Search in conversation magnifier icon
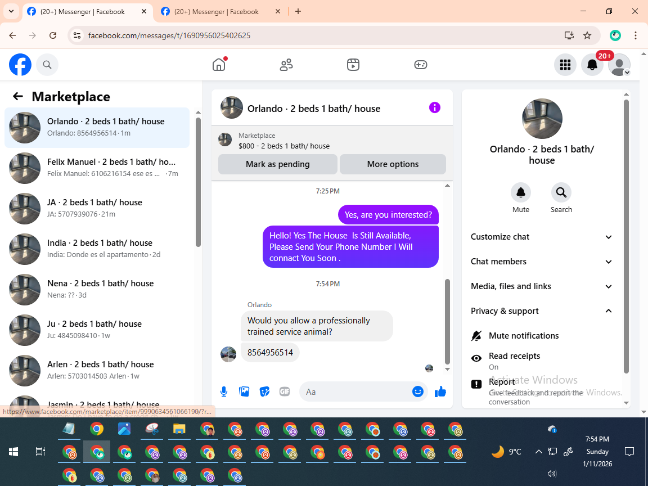 (x=561, y=192)
